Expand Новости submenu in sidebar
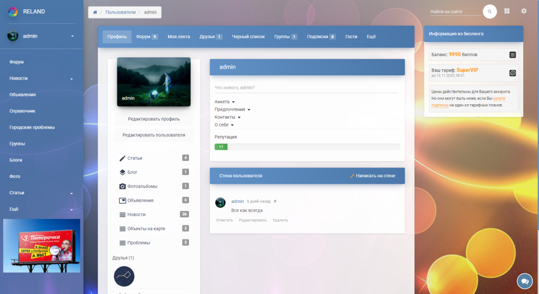 [x=71, y=79]
